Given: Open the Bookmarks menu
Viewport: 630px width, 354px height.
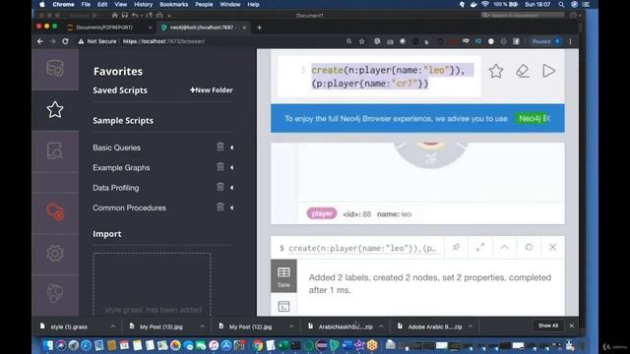Looking at the screenshot, I should 173,4.
